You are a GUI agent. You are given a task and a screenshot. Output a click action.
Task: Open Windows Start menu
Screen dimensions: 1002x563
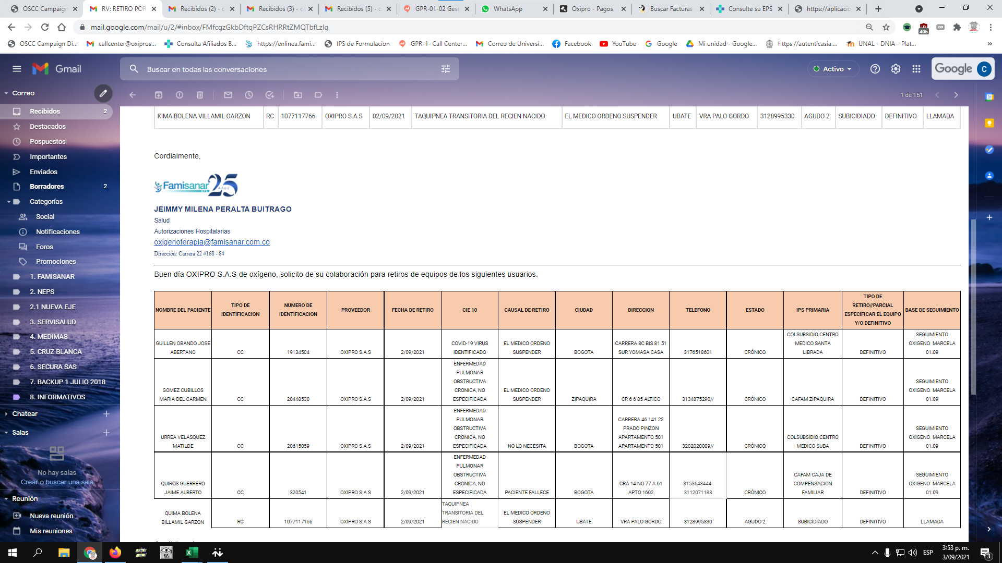click(13, 553)
